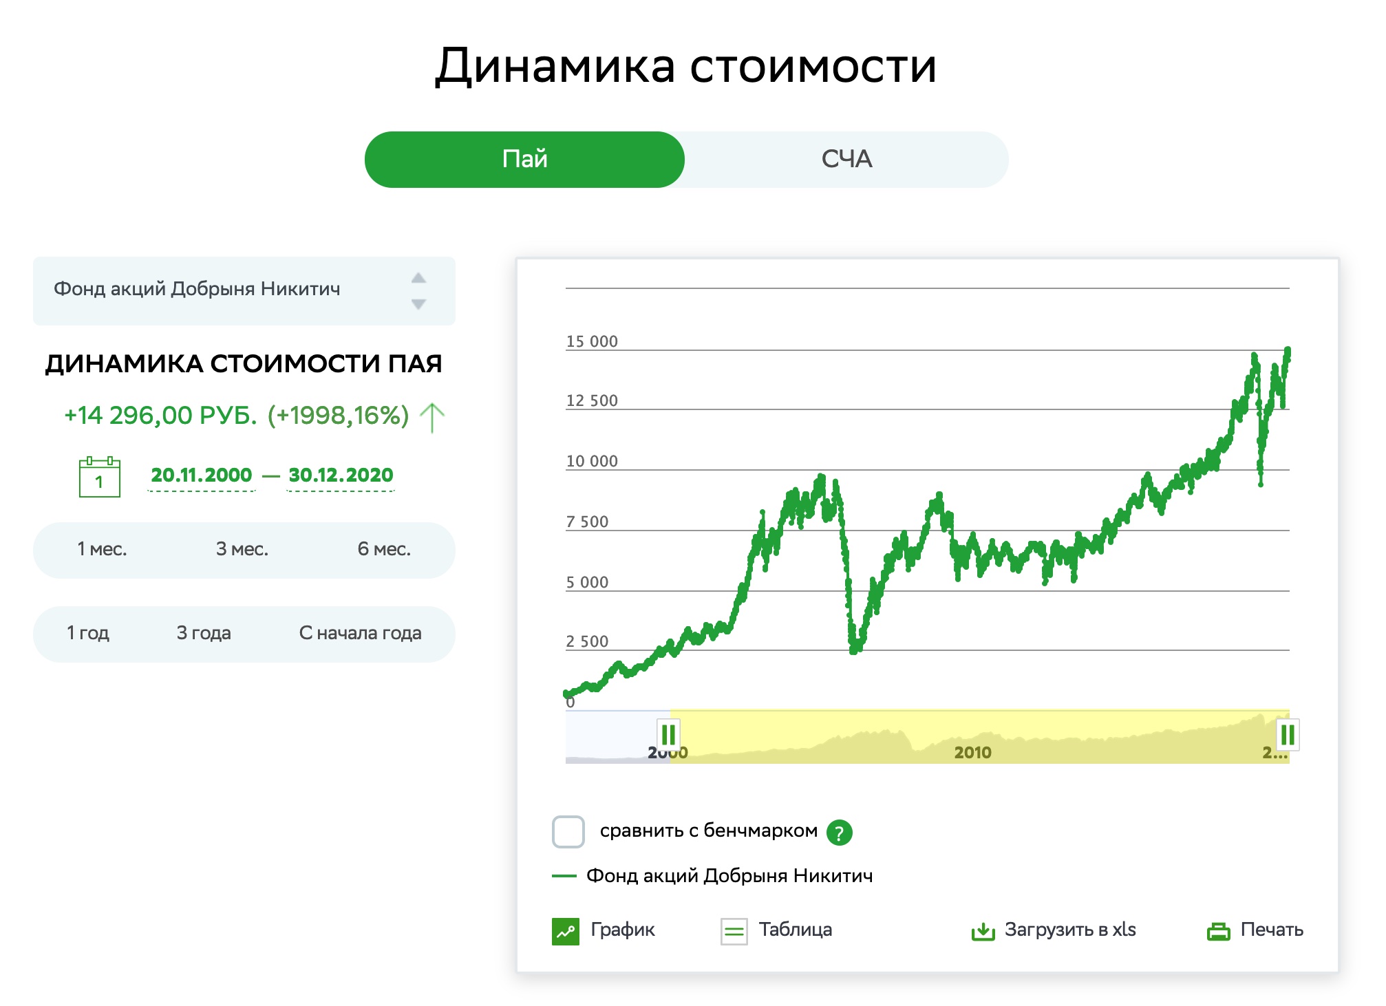Click the xls download icon
Screen dimensions: 1386x1006
[983, 932]
